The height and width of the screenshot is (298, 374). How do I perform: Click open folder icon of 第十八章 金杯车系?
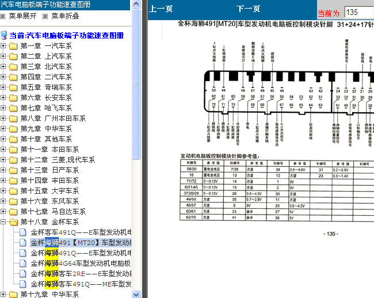click(13, 222)
